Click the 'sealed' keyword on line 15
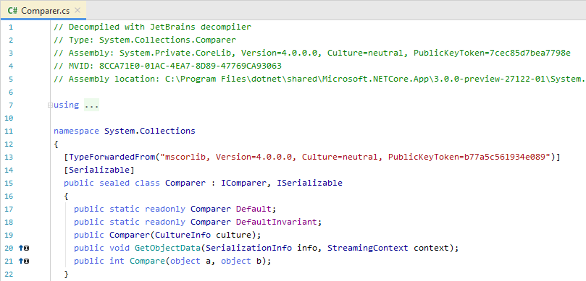 (x=114, y=183)
